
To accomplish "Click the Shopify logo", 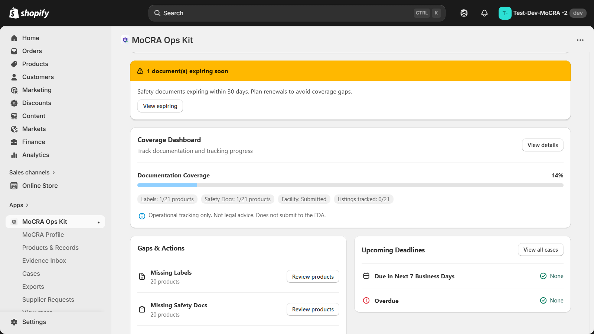I will pyautogui.click(x=29, y=13).
